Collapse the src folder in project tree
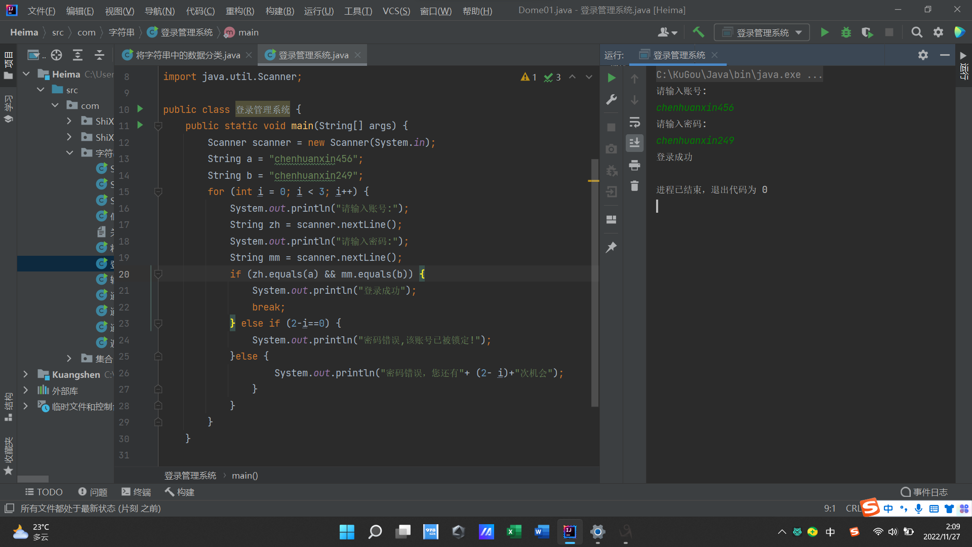Screen dimensions: 972x547 pos(41,90)
